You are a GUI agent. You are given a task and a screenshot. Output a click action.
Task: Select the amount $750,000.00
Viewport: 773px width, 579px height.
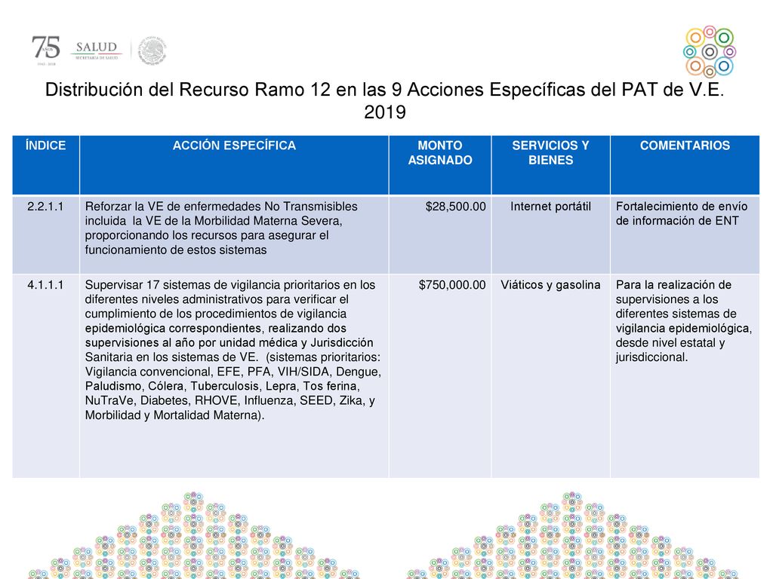[452, 284]
